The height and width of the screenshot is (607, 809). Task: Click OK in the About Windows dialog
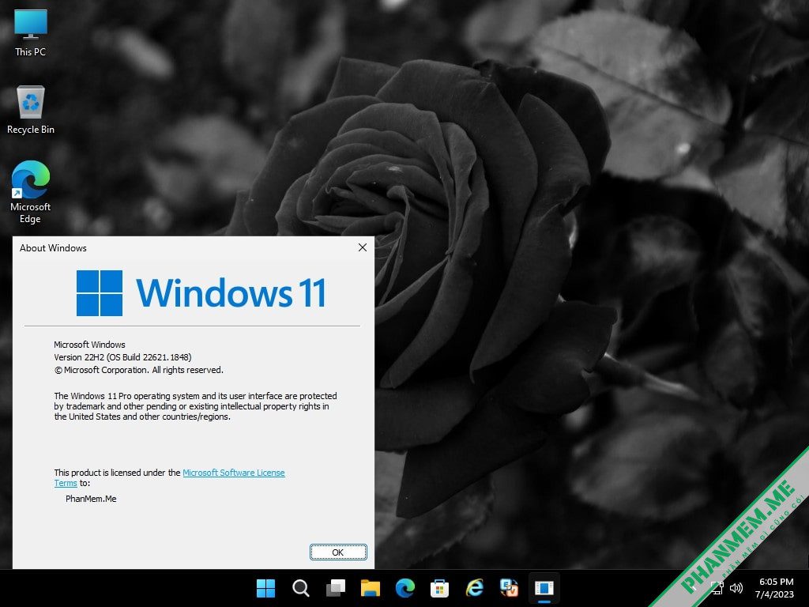(x=338, y=552)
